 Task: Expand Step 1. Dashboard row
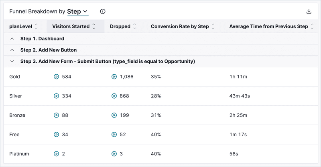pos(12,39)
